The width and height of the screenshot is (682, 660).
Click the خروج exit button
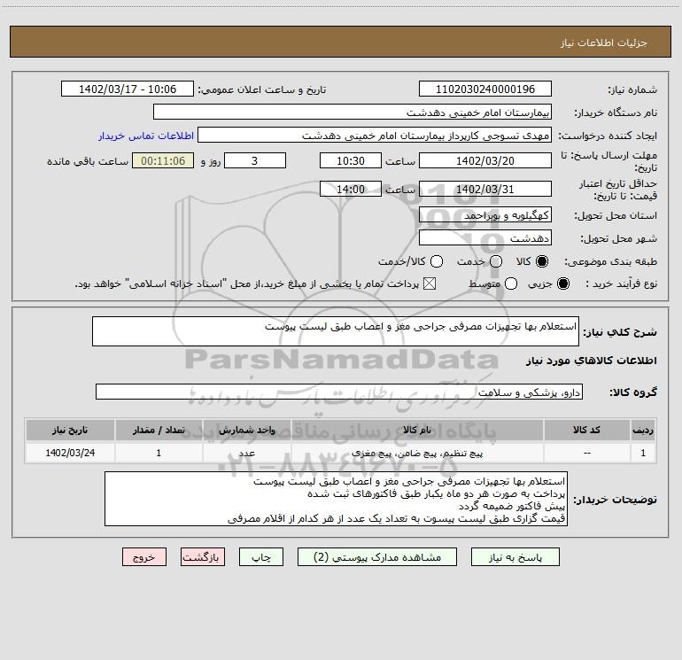(x=144, y=557)
